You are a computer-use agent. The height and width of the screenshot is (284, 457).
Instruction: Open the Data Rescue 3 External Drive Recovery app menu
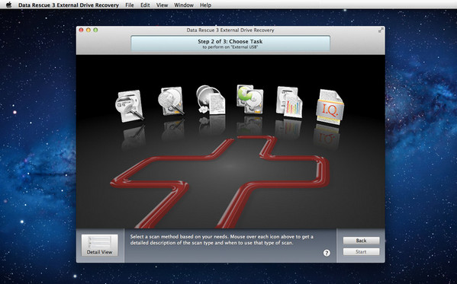(69, 5)
